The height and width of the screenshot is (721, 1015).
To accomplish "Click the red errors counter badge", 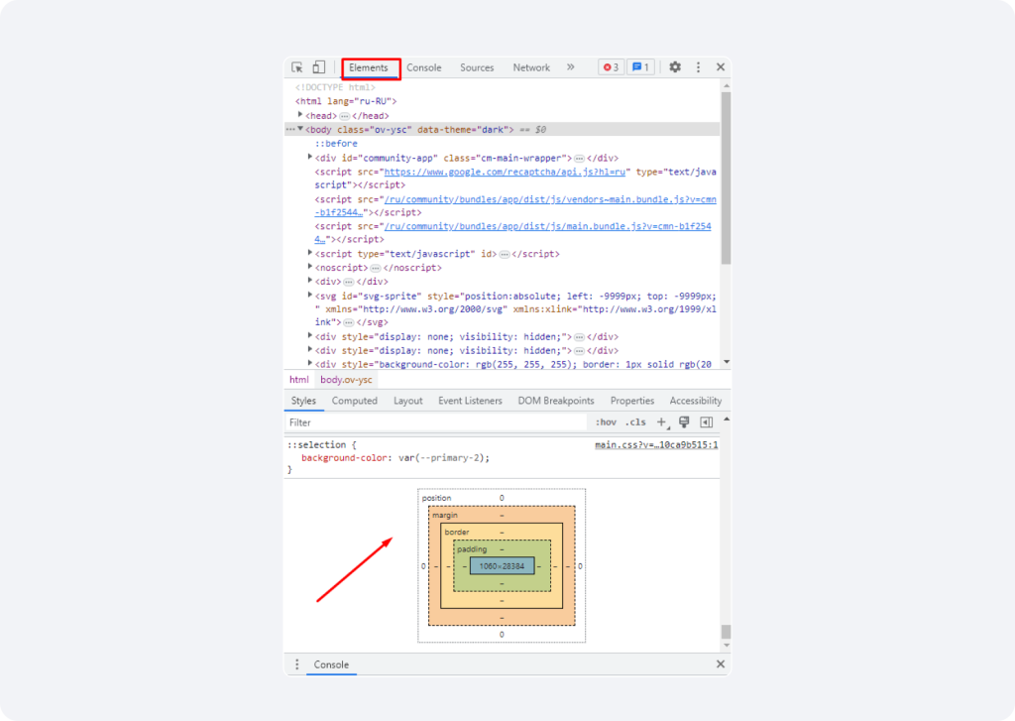I will pos(611,67).
